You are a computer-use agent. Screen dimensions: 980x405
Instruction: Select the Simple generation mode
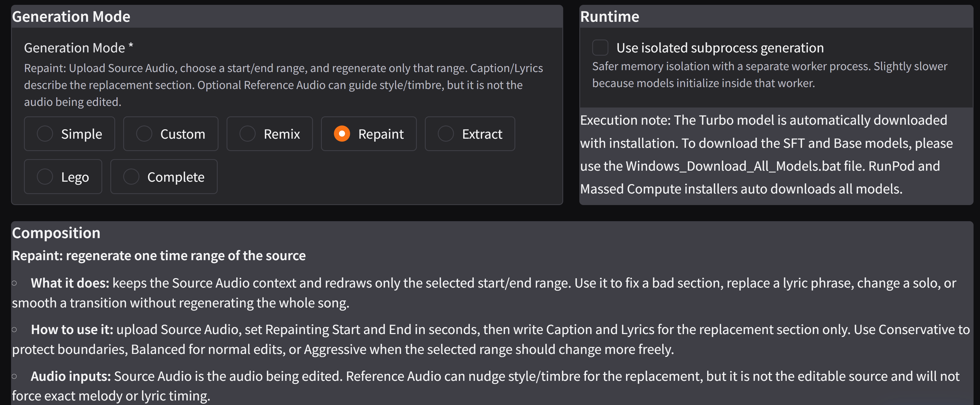pos(69,134)
